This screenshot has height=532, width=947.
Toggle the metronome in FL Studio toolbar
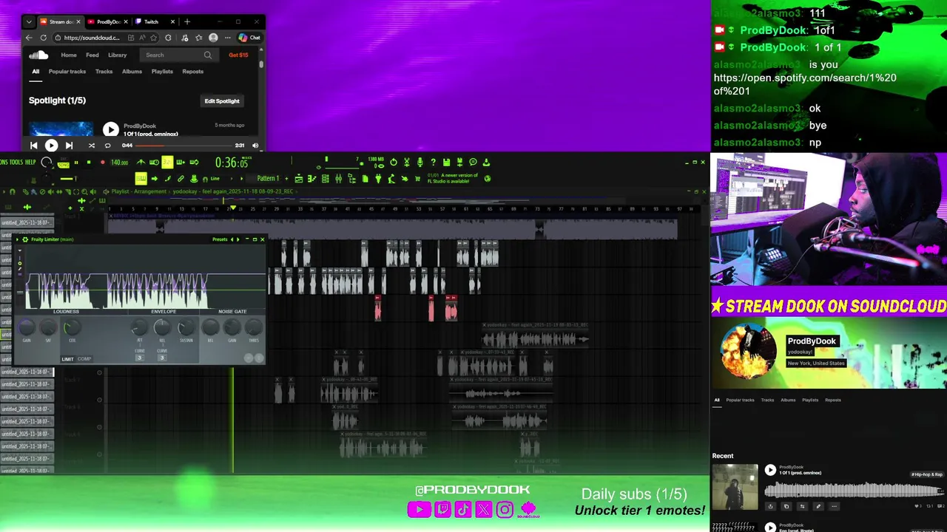[x=141, y=162]
